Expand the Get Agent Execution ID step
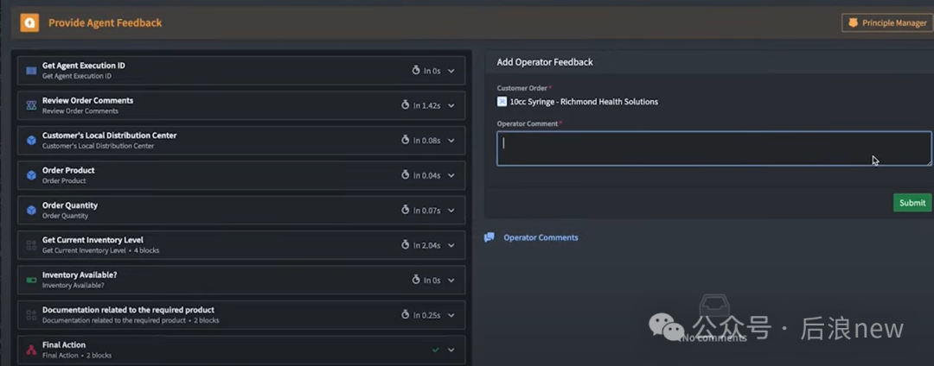Screen dimensions: 934x366 451,71
